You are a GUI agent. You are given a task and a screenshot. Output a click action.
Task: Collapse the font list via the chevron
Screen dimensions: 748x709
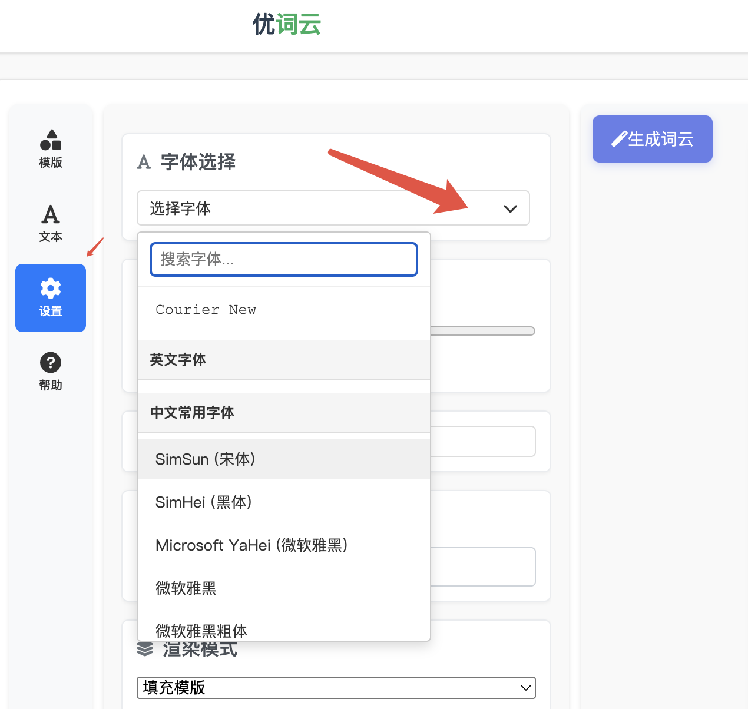click(510, 208)
